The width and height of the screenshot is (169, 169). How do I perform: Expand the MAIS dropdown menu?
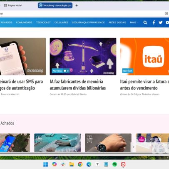134,22
